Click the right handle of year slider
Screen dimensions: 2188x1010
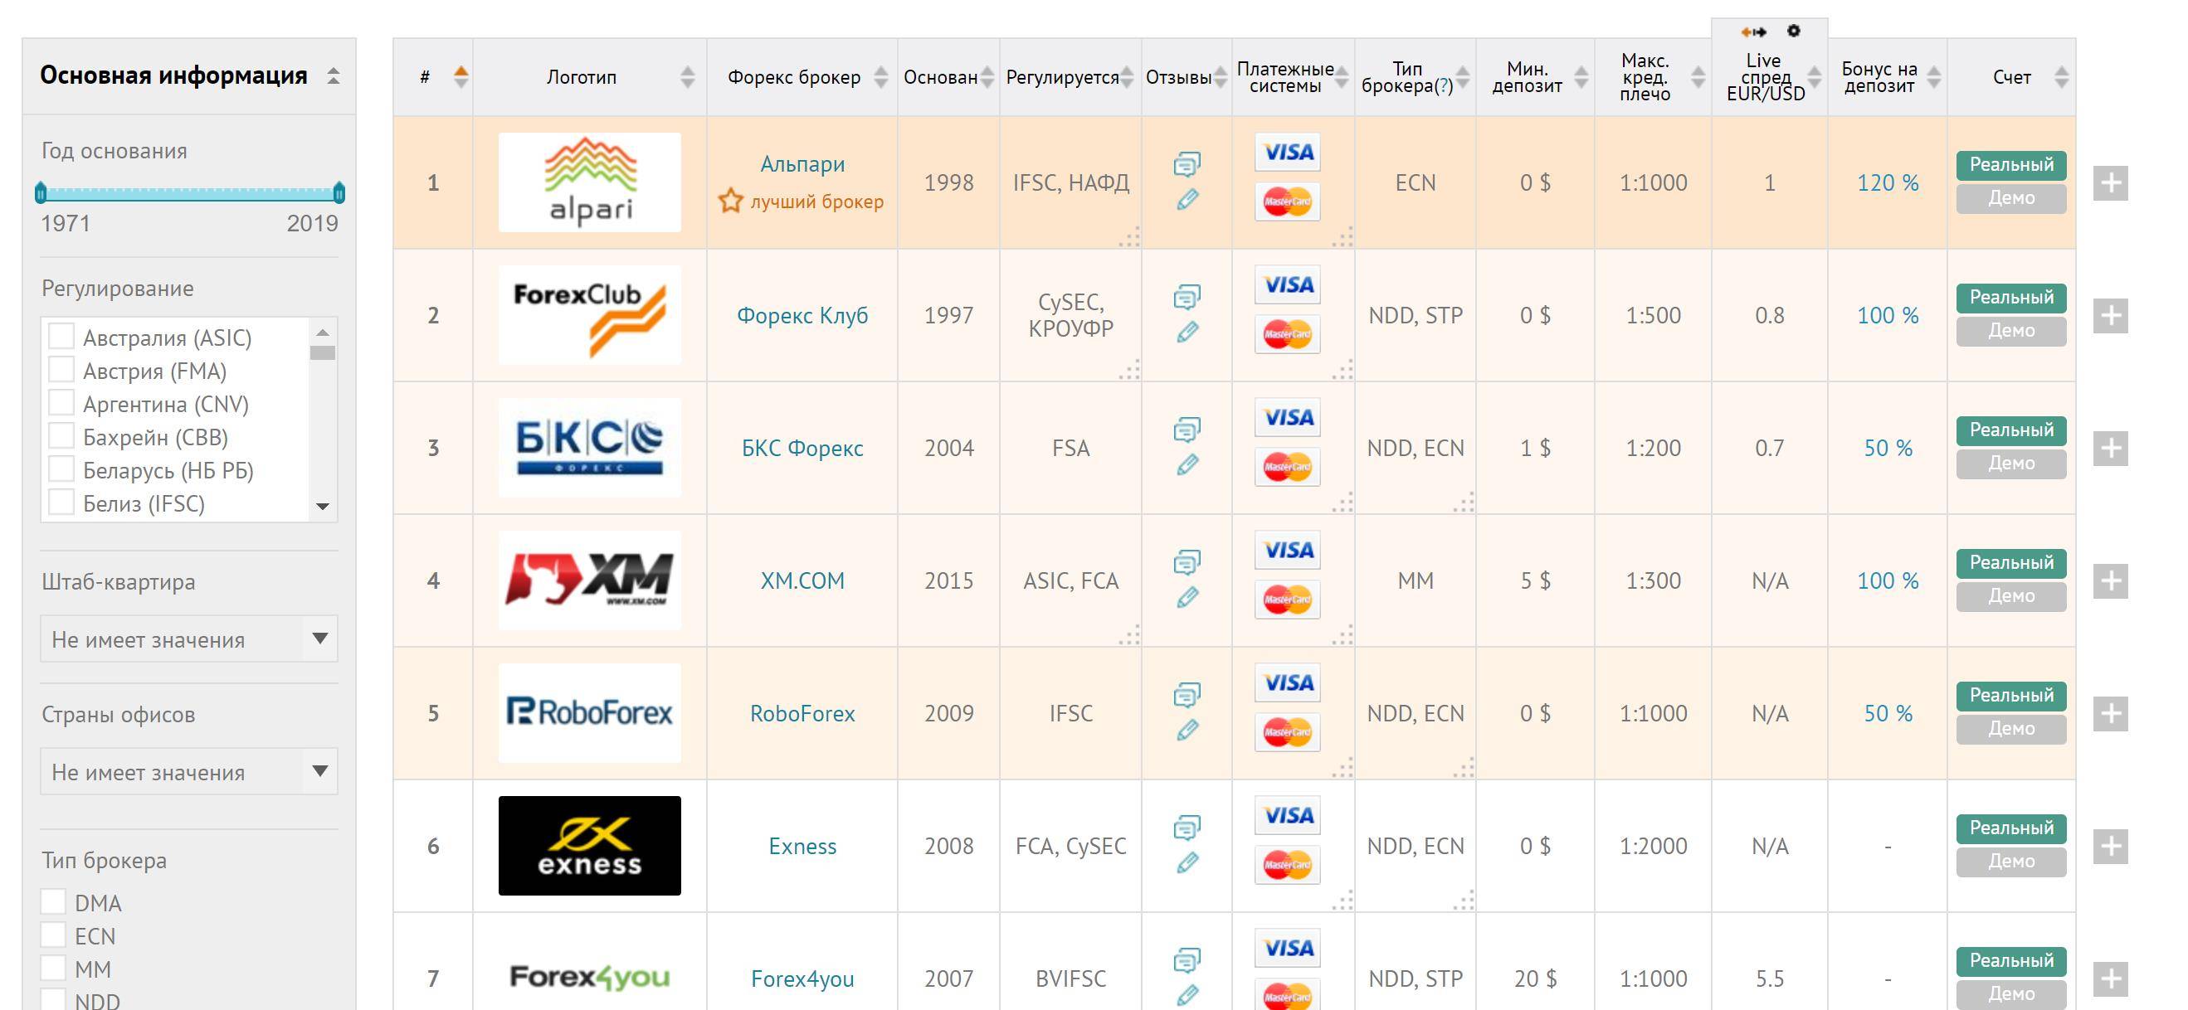339,192
